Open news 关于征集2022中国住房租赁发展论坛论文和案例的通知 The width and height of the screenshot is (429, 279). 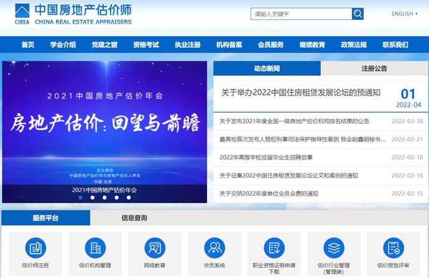(288, 175)
